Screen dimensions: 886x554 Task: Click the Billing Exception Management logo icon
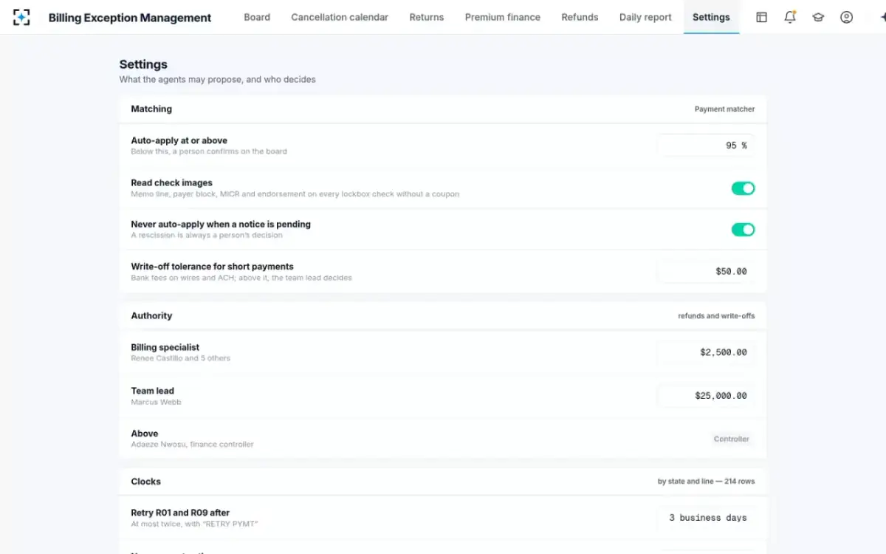pyautogui.click(x=22, y=17)
